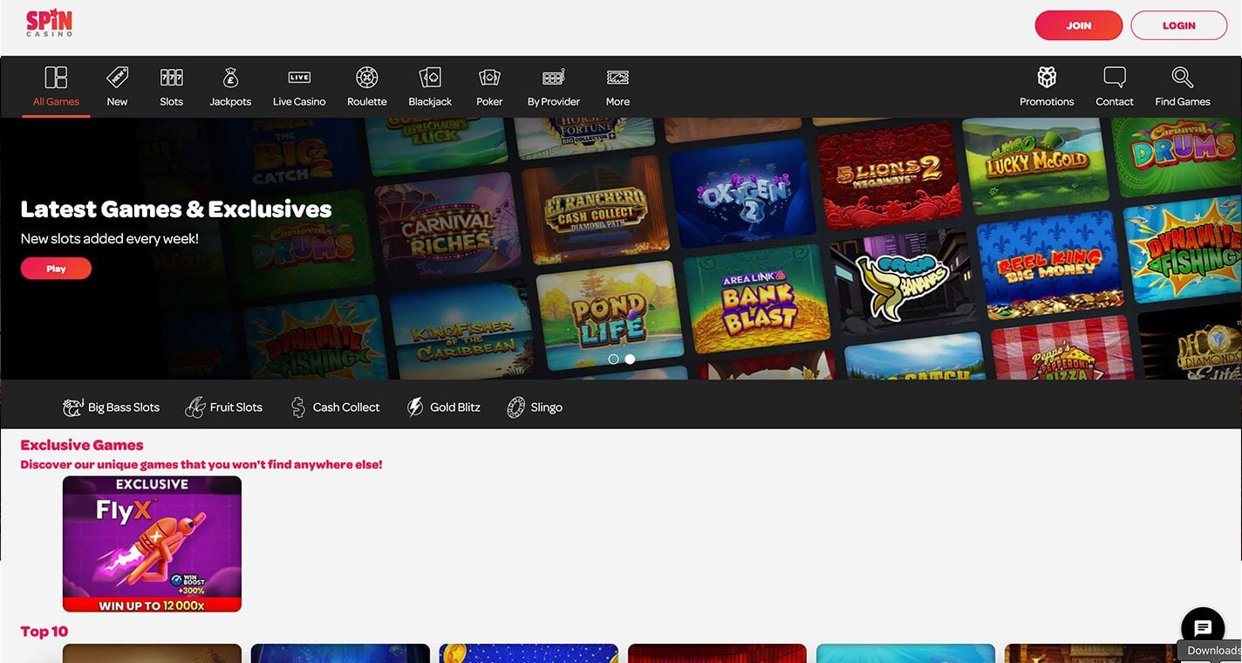Click the Find Games magnifier icon
This screenshot has height=663, width=1242.
[x=1183, y=77]
